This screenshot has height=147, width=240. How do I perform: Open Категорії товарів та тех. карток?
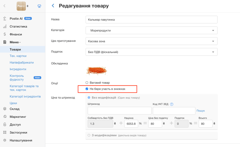(24, 88)
